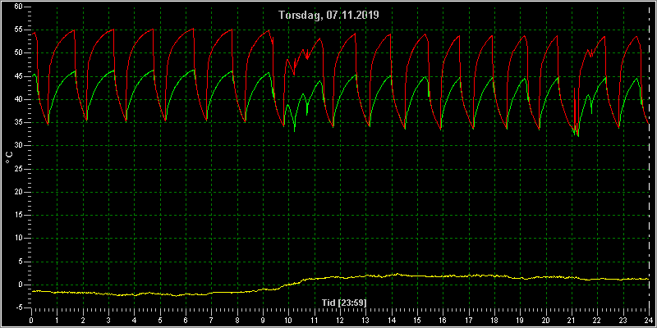Click the 0 value on the temperature axis
Image resolution: width=657 pixels, height=328 pixels.
click(x=19, y=285)
